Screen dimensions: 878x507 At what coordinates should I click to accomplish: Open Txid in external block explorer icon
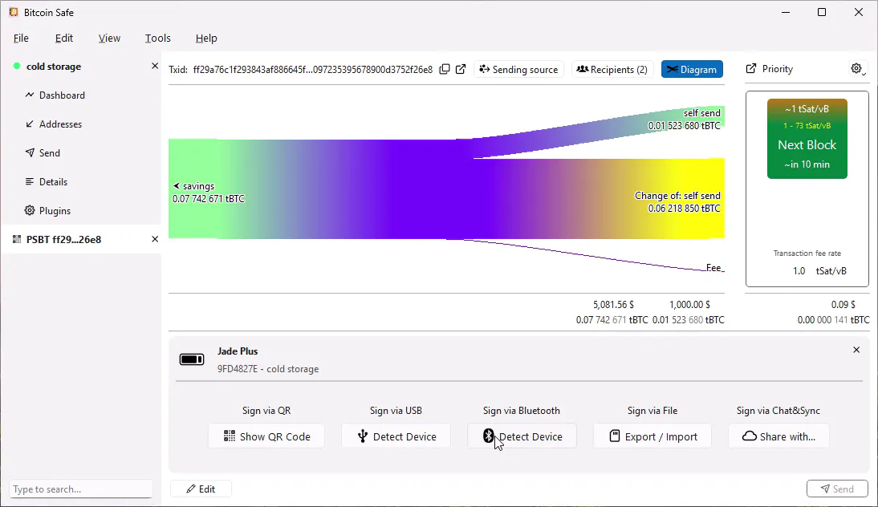click(x=461, y=69)
